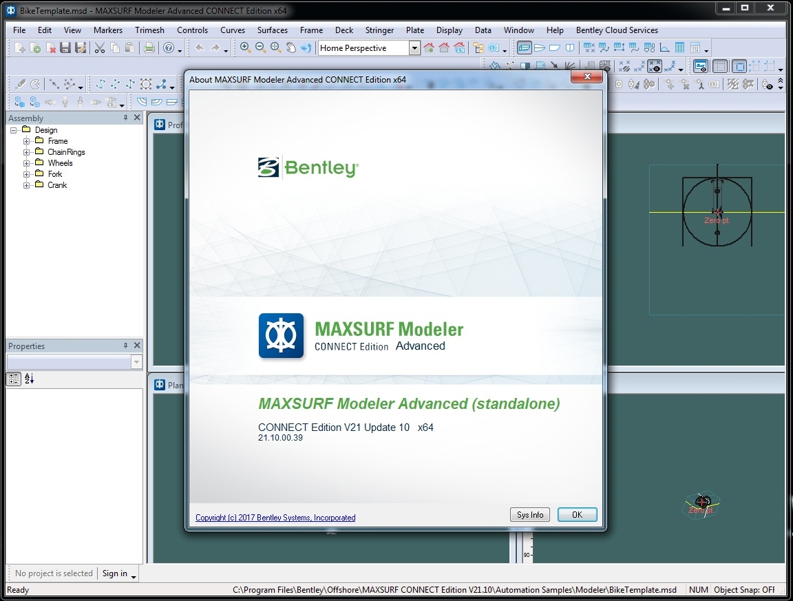Collapse the Design tree node
This screenshot has width=793, height=601.
[x=14, y=130]
